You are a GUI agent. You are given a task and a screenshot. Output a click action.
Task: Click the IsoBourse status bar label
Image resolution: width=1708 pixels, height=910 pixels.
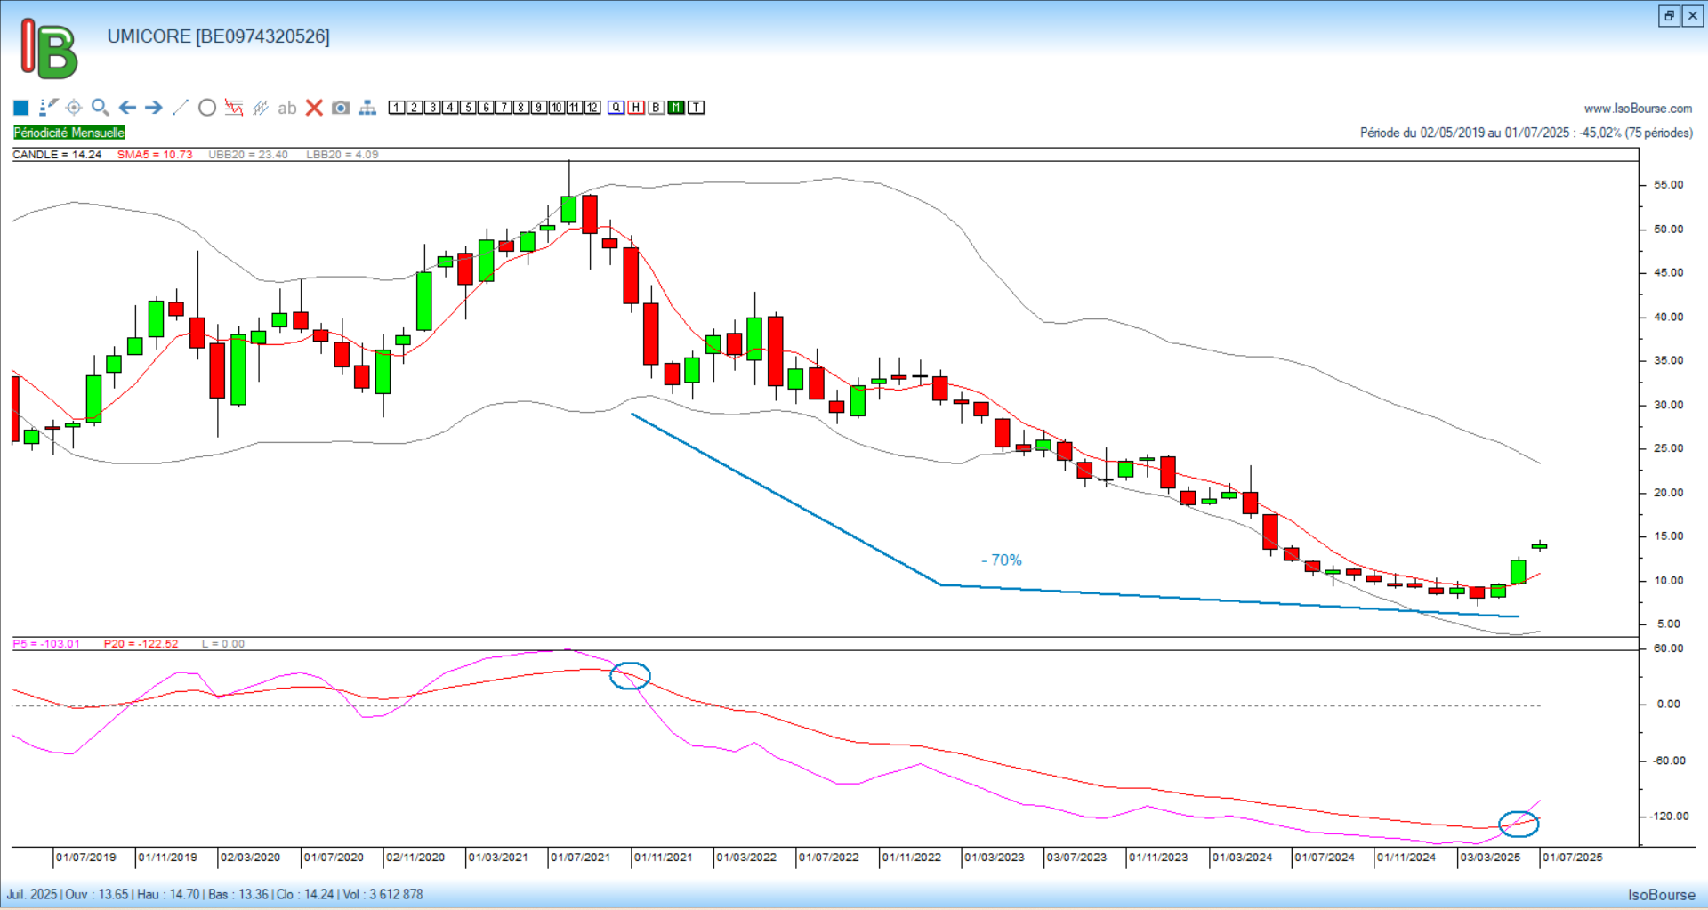coord(1662,895)
